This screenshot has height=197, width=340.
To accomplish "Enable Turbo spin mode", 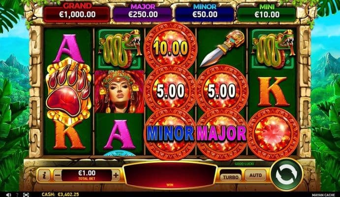I will (x=230, y=177).
